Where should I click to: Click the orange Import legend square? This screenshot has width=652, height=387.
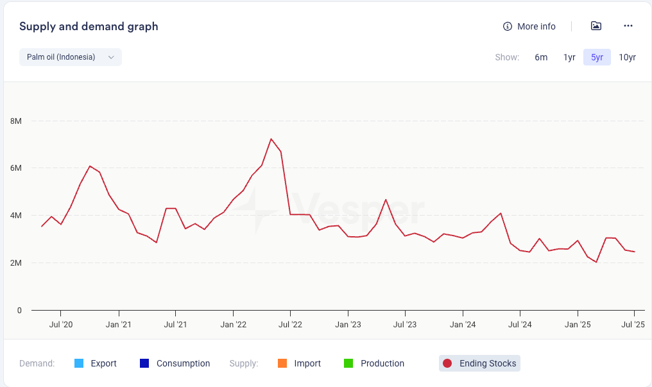[x=282, y=363]
